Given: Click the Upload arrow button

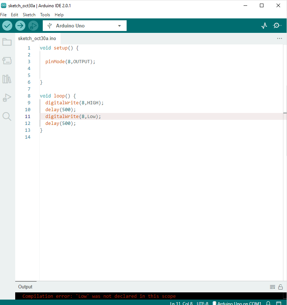Looking at the screenshot, I should [20, 26].
